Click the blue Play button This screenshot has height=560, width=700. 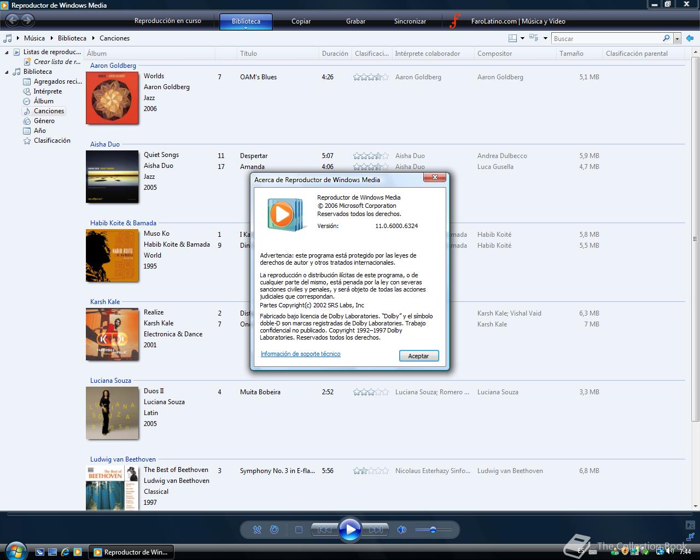[x=350, y=529]
